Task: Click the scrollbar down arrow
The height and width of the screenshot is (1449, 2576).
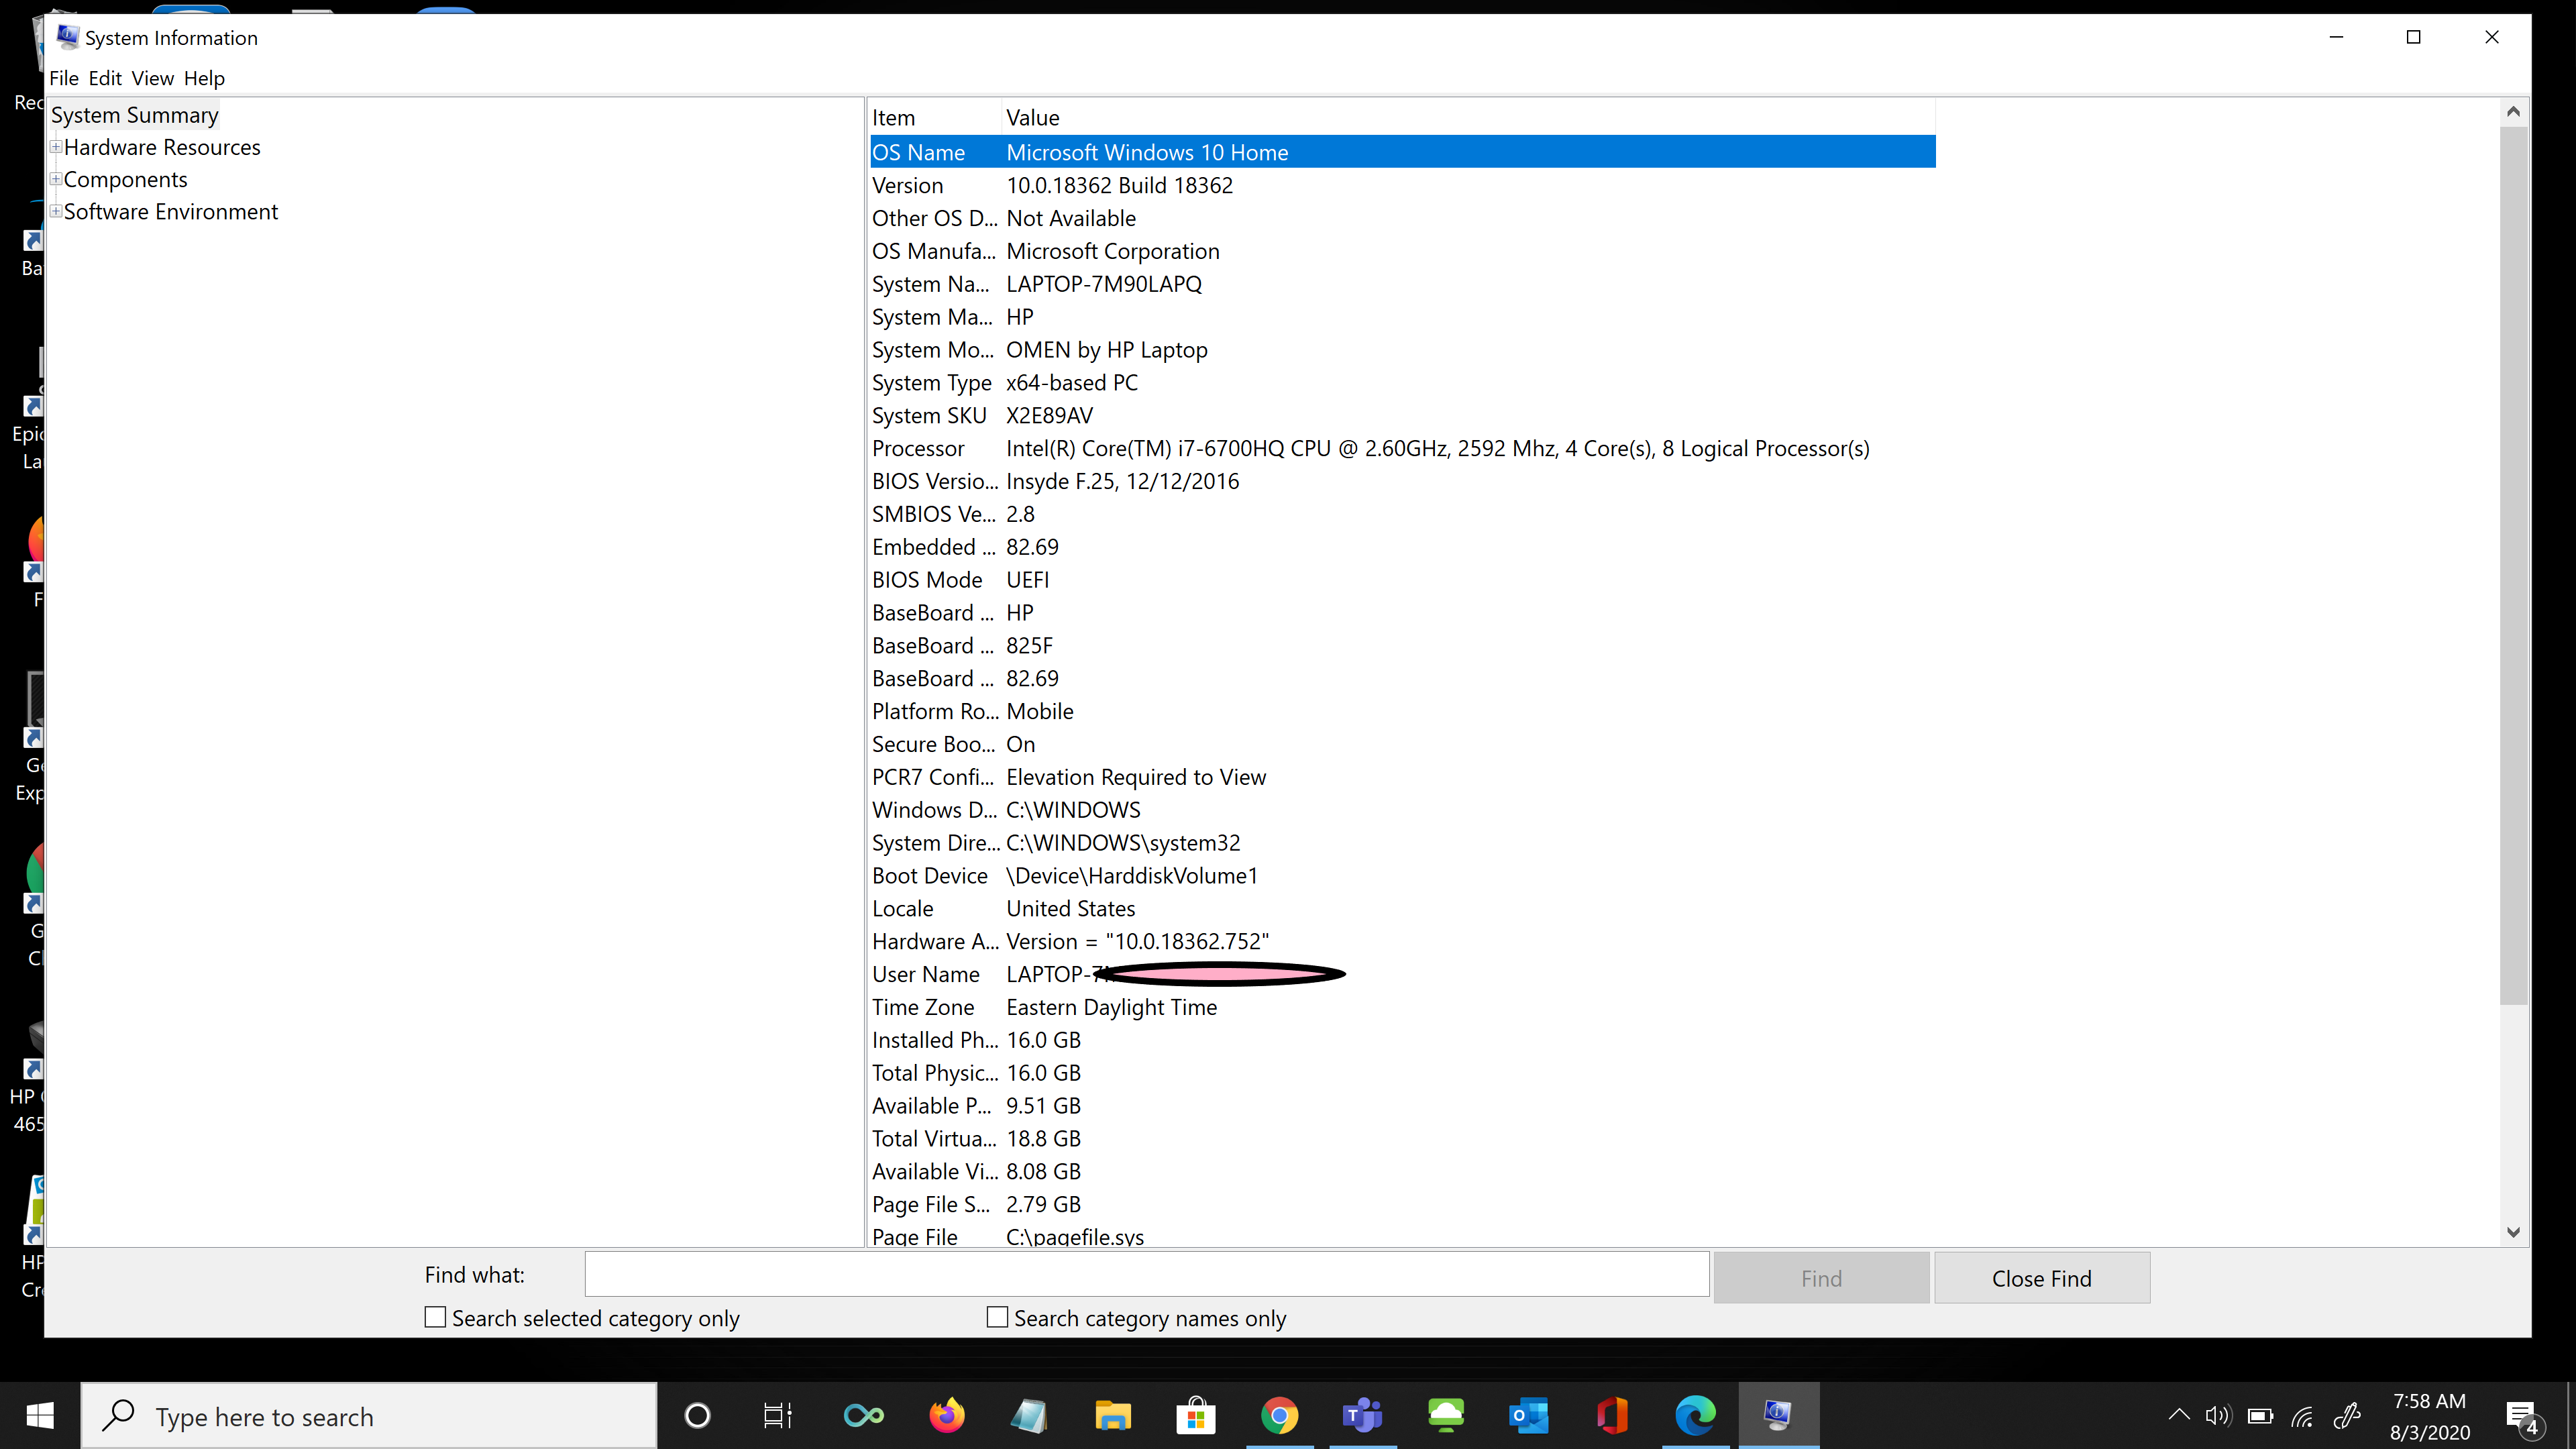Action: [2513, 1232]
